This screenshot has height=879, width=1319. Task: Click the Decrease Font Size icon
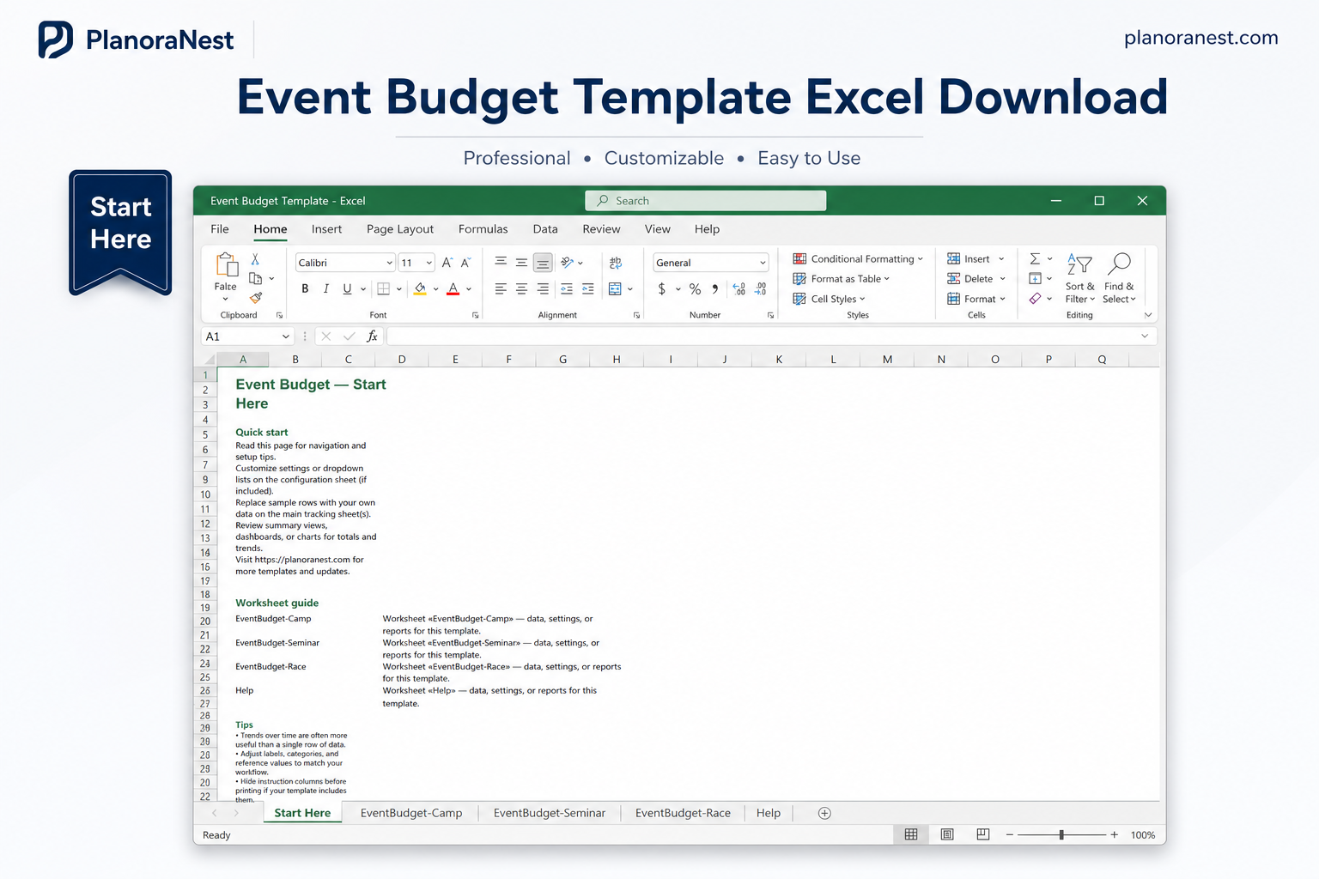point(466,263)
